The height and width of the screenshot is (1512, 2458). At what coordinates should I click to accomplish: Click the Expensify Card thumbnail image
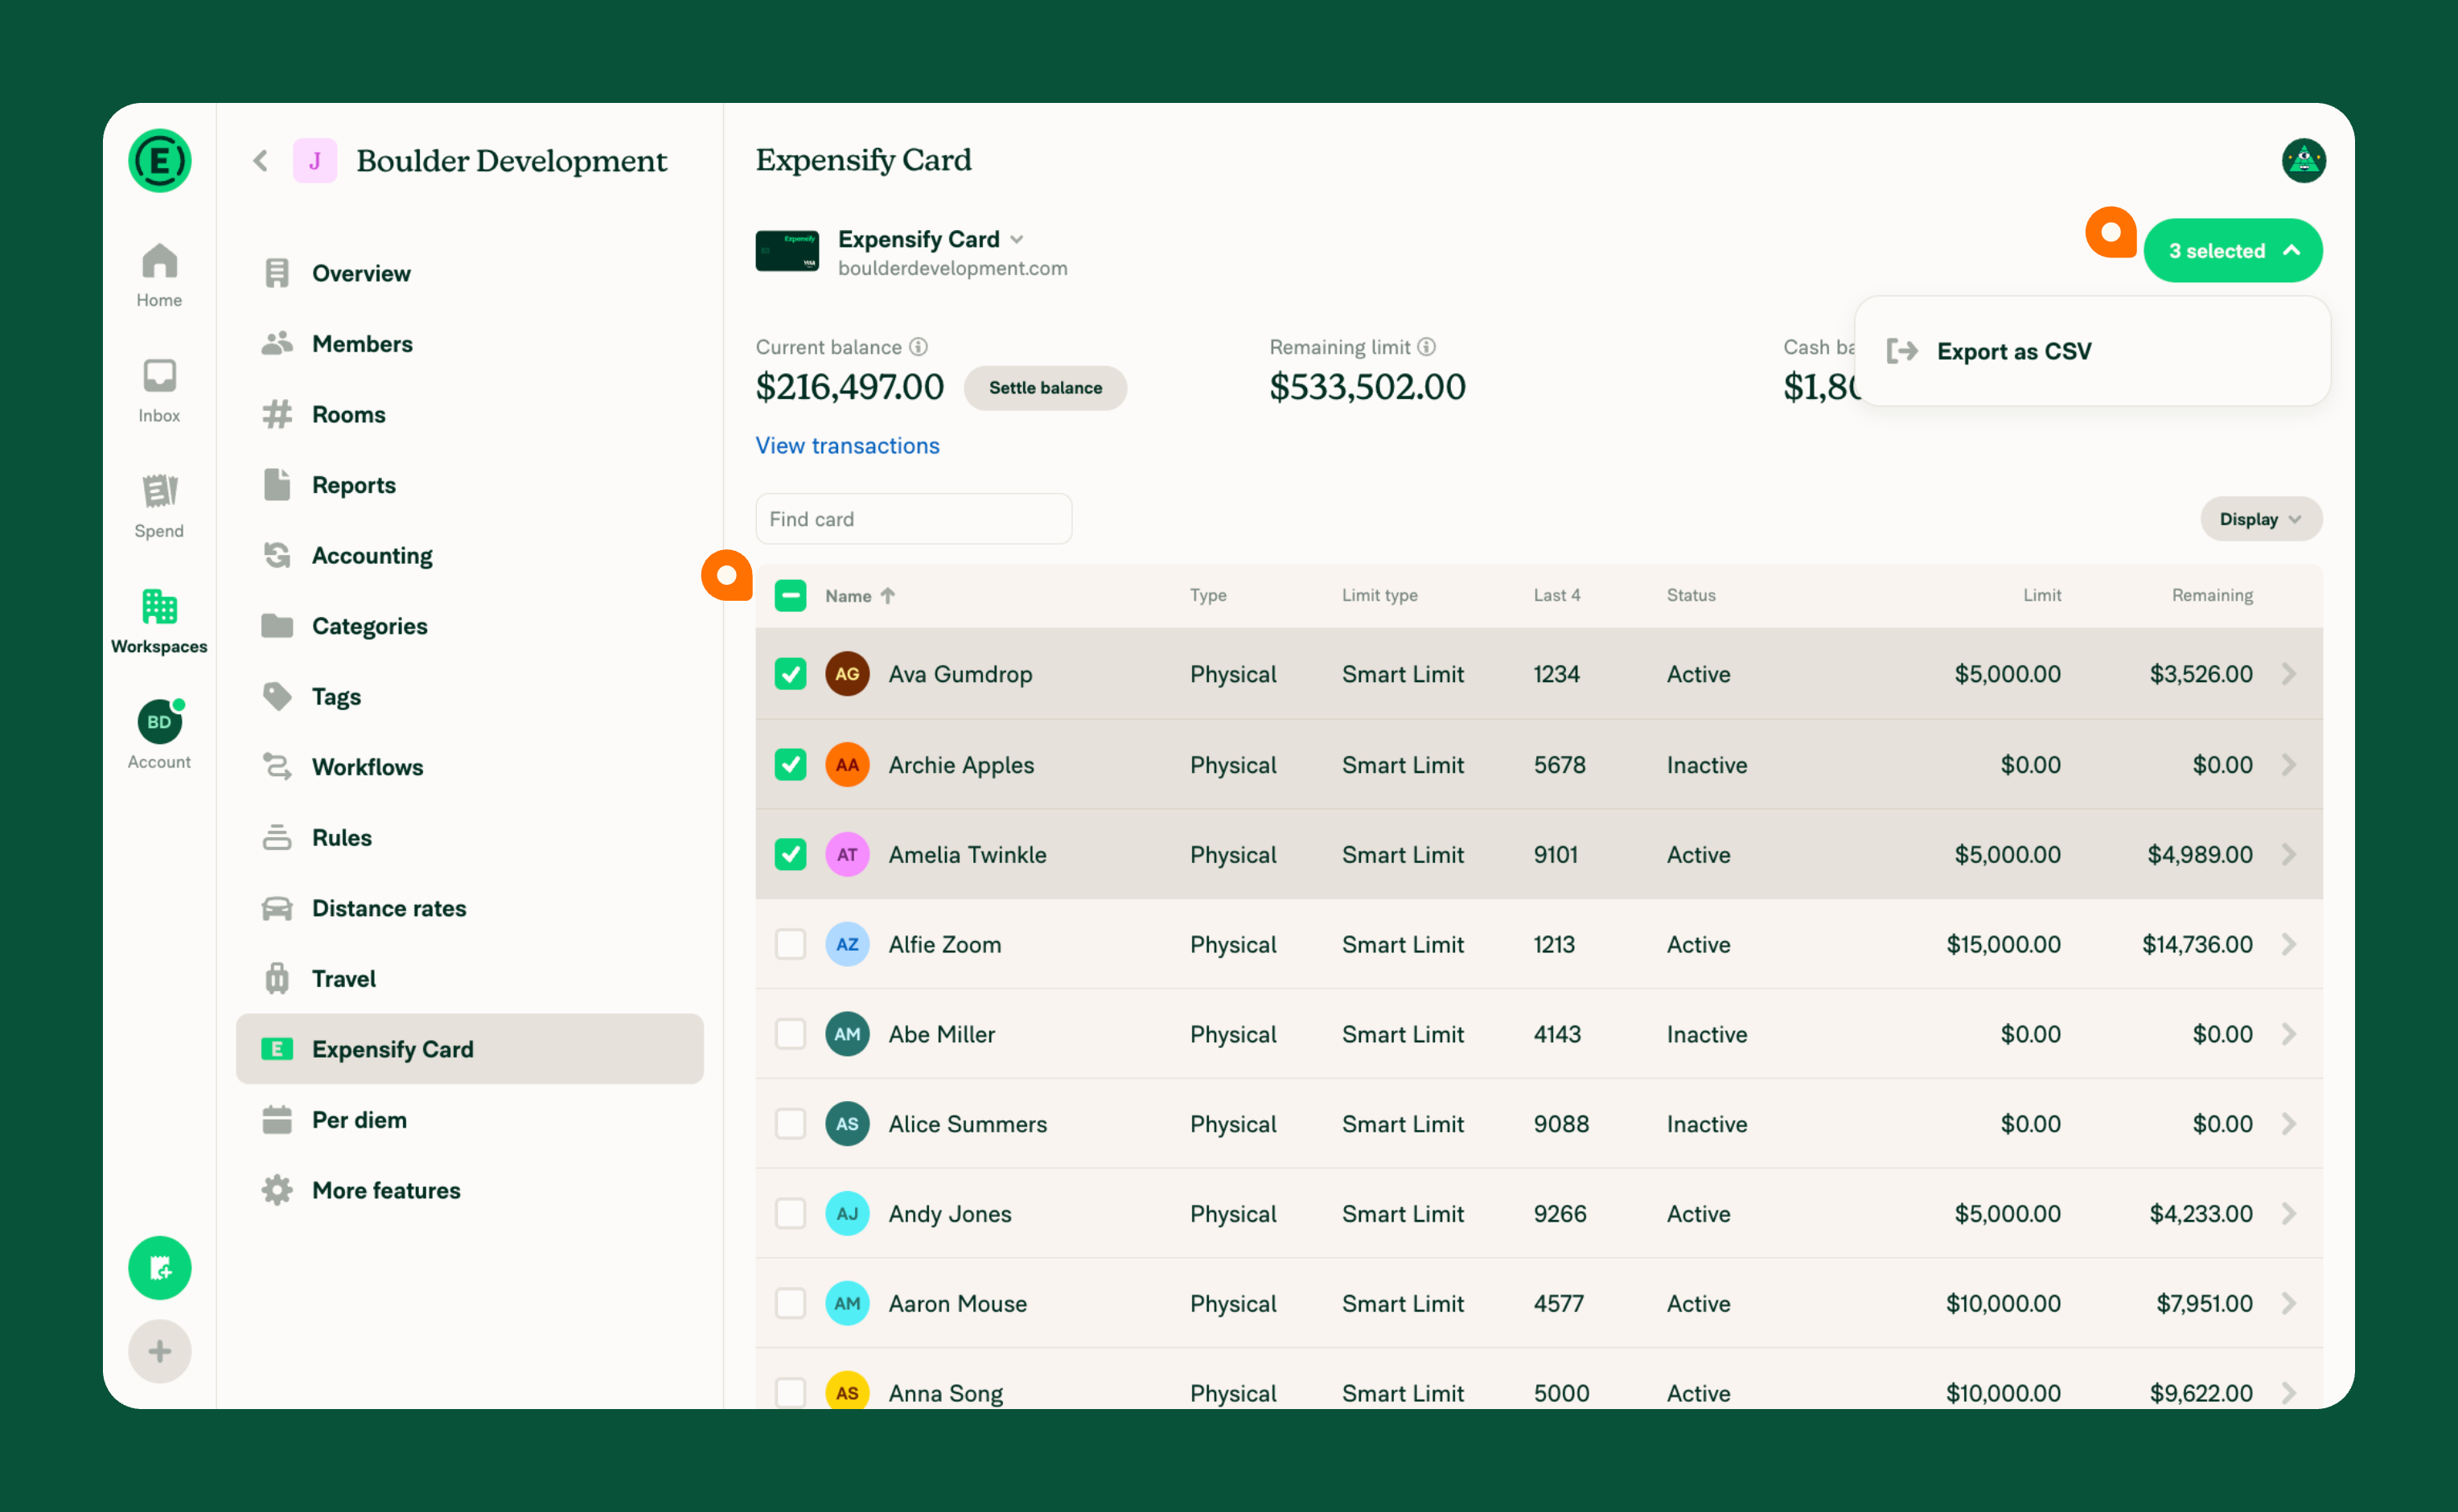786,250
